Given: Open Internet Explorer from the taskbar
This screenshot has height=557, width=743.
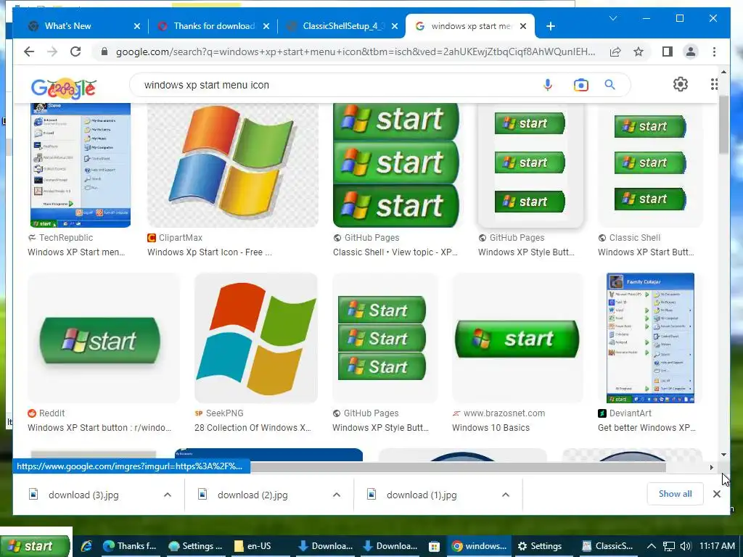Looking at the screenshot, I should point(86,546).
